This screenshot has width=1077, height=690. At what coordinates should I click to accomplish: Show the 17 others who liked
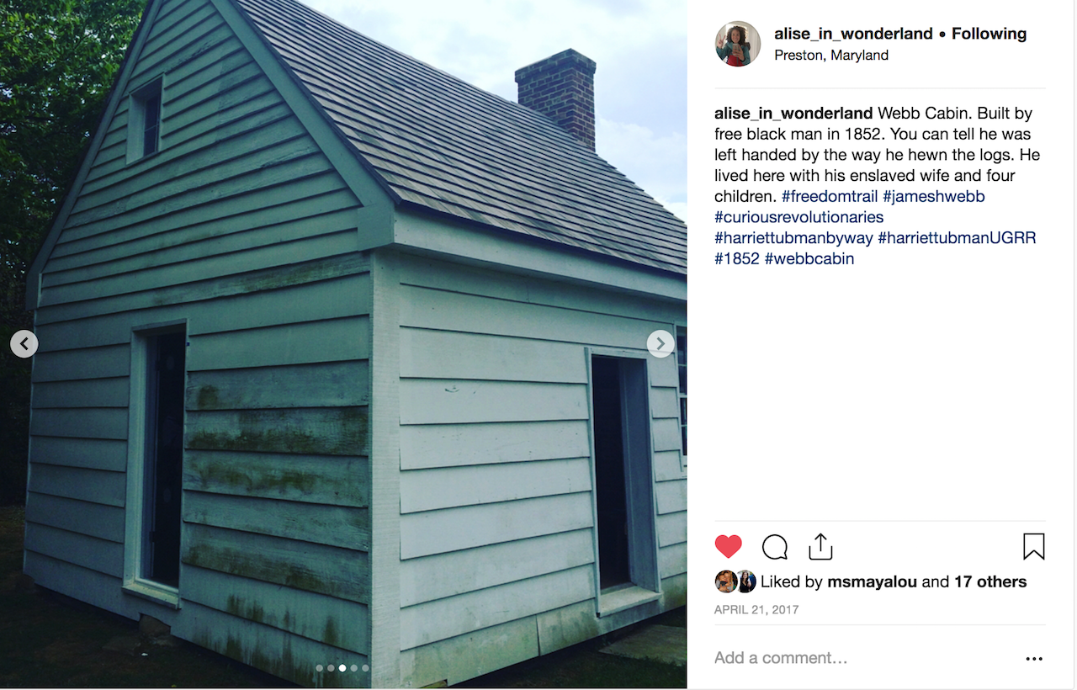coord(990,581)
